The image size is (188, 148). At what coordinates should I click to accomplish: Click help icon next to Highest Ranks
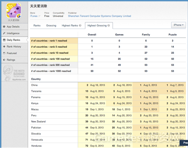click(x=80, y=26)
